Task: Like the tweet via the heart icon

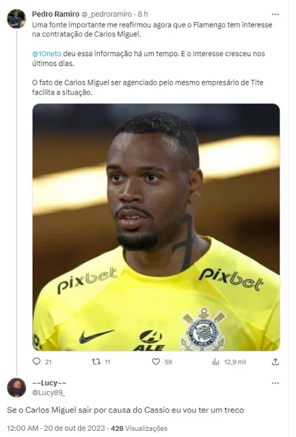Action: pos(156,362)
